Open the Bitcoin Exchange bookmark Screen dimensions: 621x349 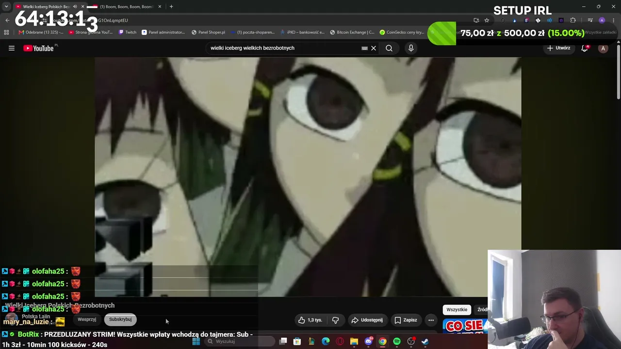tap(352, 32)
